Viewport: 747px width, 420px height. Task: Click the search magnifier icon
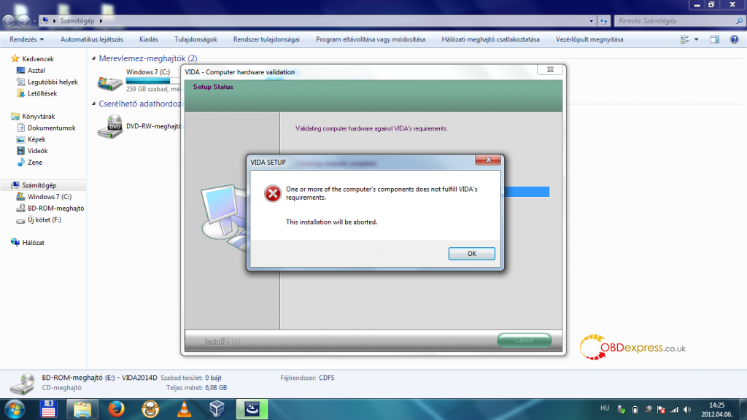click(740, 21)
